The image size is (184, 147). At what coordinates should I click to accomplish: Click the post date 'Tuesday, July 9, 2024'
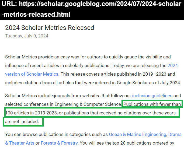coord(27,36)
